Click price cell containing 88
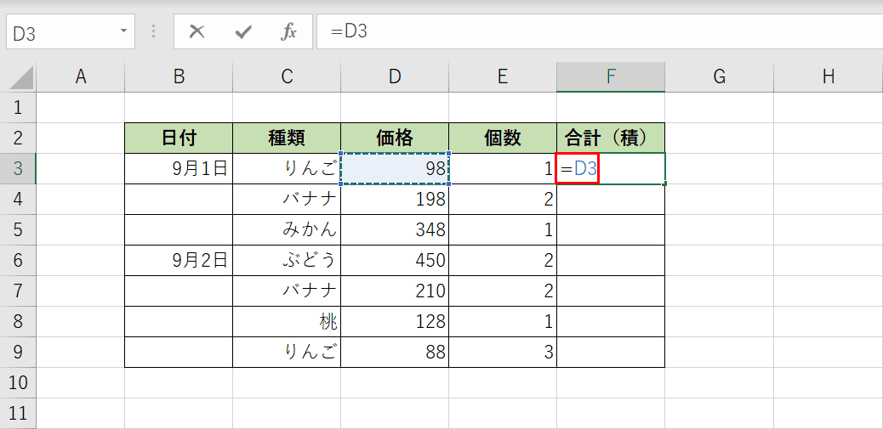The height and width of the screenshot is (429, 883). pos(395,352)
